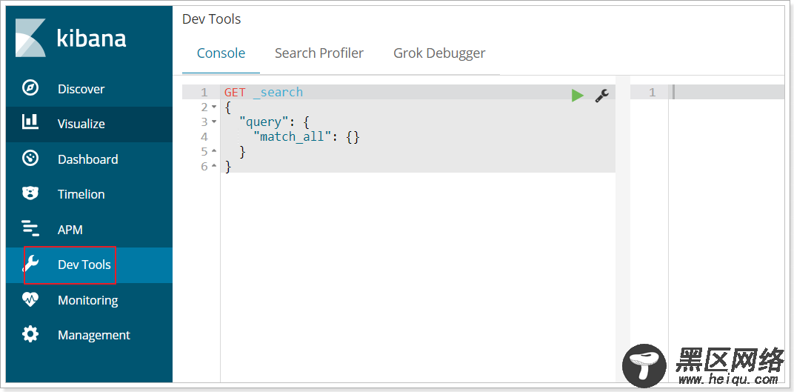Click the Dev Tools page heading
The height and width of the screenshot is (392, 794).
click(212, 19)
